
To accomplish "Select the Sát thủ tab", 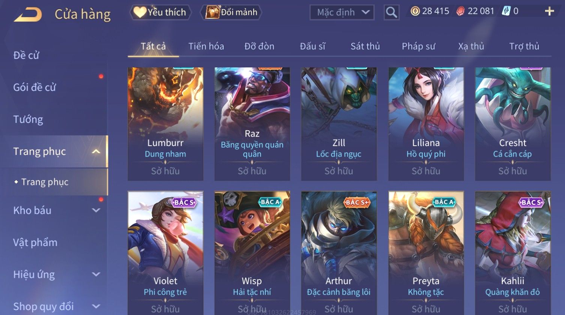I will click(x=365, y=46).
